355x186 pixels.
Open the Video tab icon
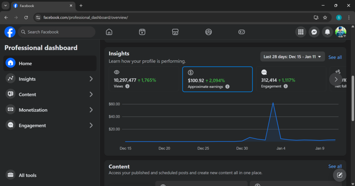[142, 32]
